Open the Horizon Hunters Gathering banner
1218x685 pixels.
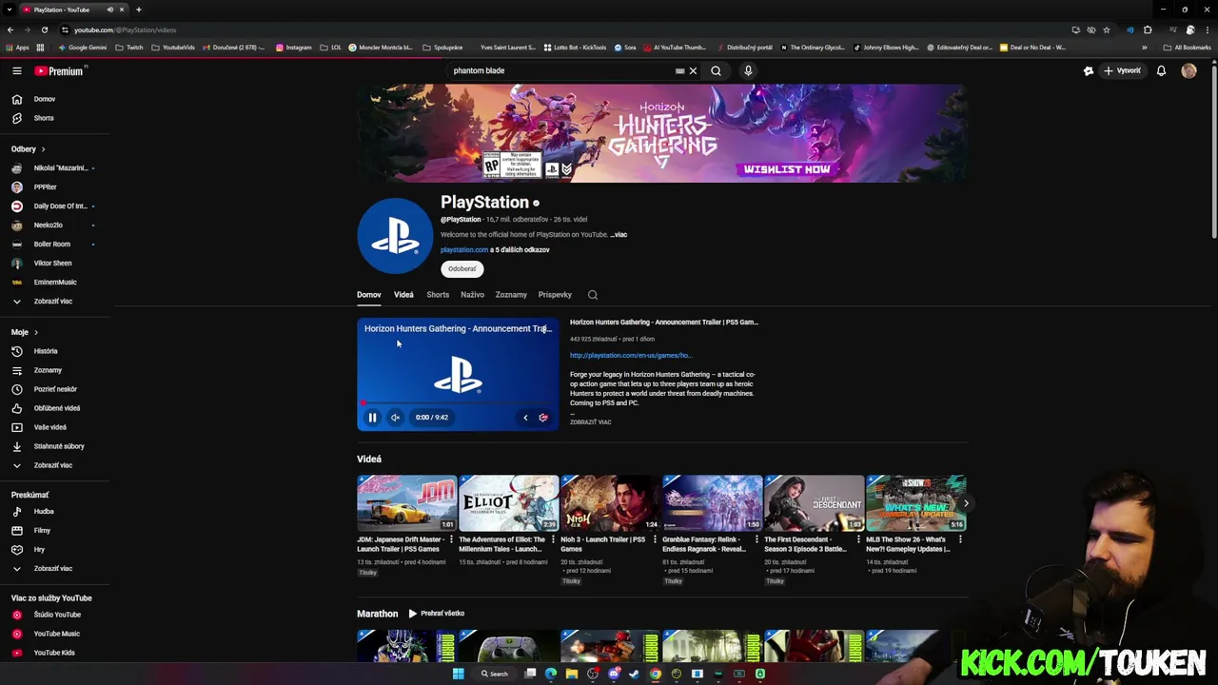point(663,133)
